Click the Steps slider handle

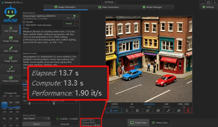(29, 103)
